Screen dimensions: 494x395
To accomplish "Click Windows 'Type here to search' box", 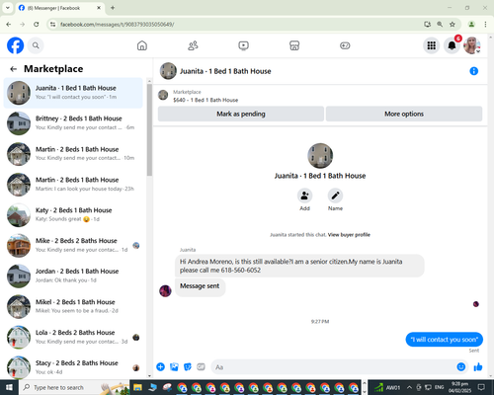I will 74,387.
